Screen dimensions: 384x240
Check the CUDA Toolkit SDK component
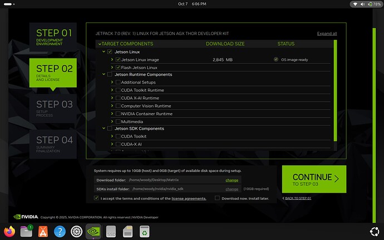click(x=118, y=136)
